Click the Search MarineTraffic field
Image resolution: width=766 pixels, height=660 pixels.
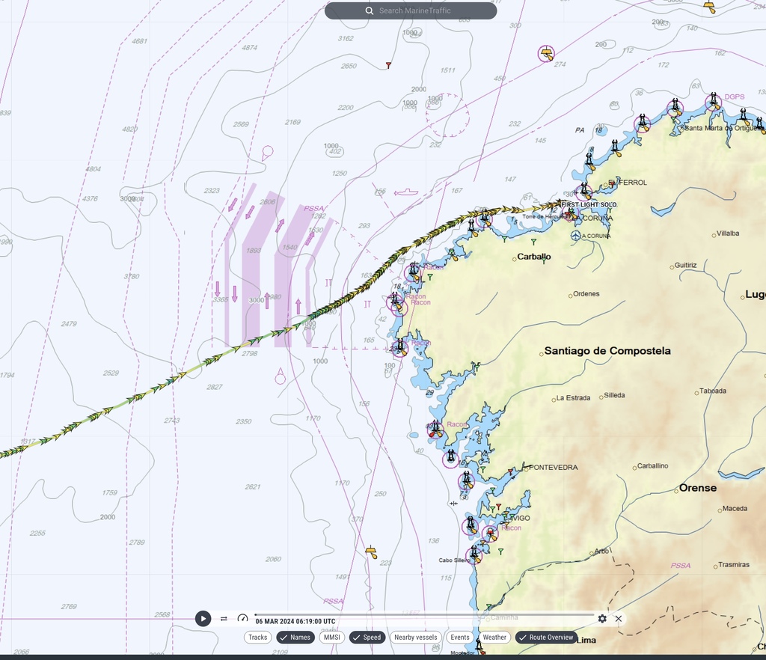[411, 10]
